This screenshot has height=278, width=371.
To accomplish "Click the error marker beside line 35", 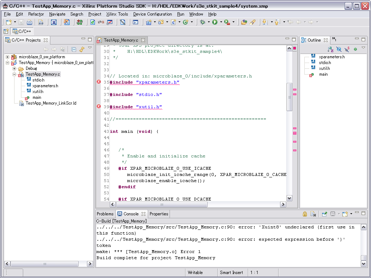I will (x=99, y=82).
